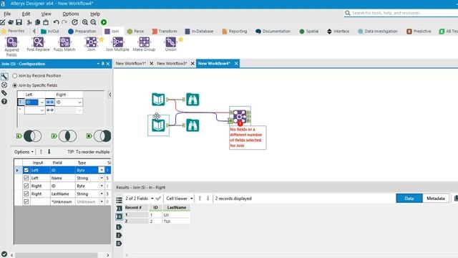458x258 pixels.
Task: Open the Reporting tool palette tab
Action: point(235,32)
